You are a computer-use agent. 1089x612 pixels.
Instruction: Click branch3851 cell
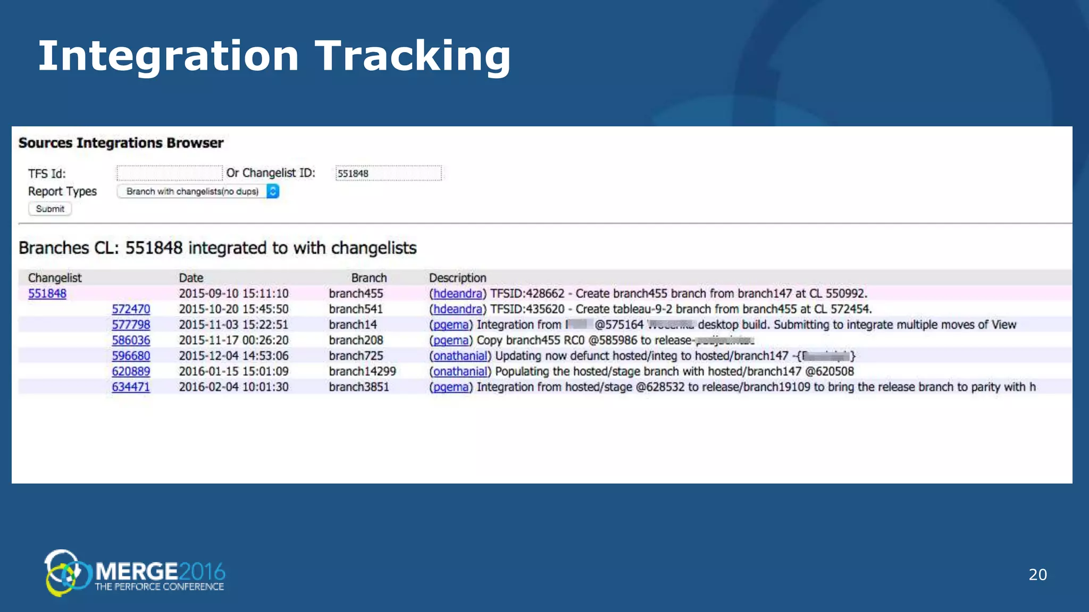pos(359,387)
